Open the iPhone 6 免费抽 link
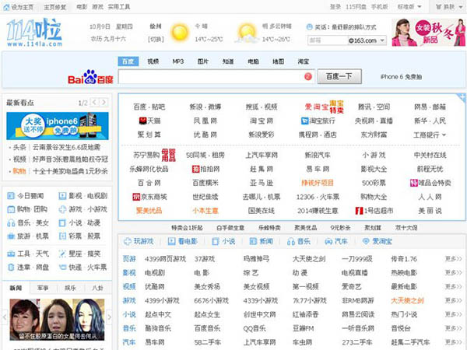 point(401,77)
